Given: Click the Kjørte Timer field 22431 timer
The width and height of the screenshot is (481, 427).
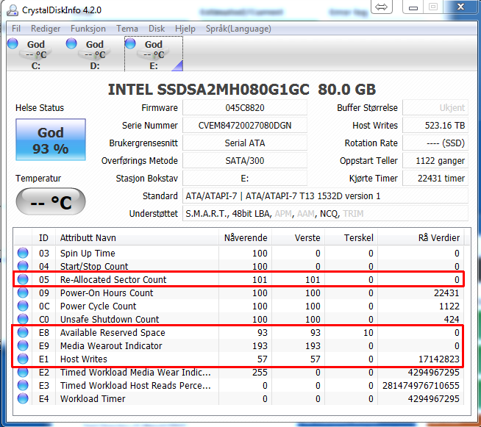Looking at the screenshot, I should 435,179.
